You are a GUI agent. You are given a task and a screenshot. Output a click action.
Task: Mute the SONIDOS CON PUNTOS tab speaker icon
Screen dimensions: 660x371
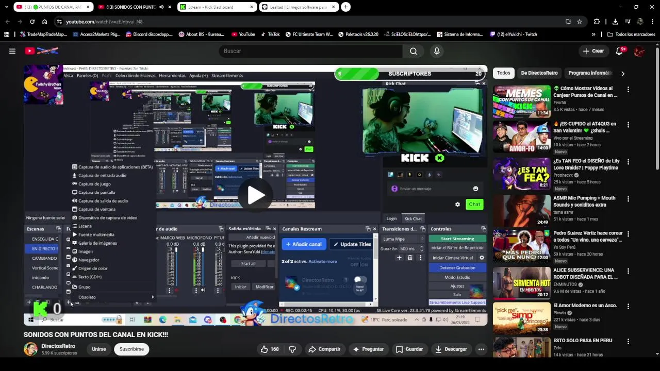161,7
